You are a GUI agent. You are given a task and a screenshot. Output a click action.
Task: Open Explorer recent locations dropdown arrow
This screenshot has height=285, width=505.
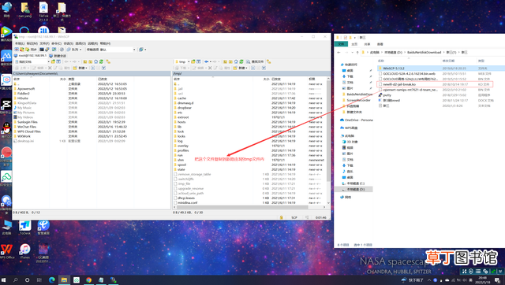coord(353,53)
